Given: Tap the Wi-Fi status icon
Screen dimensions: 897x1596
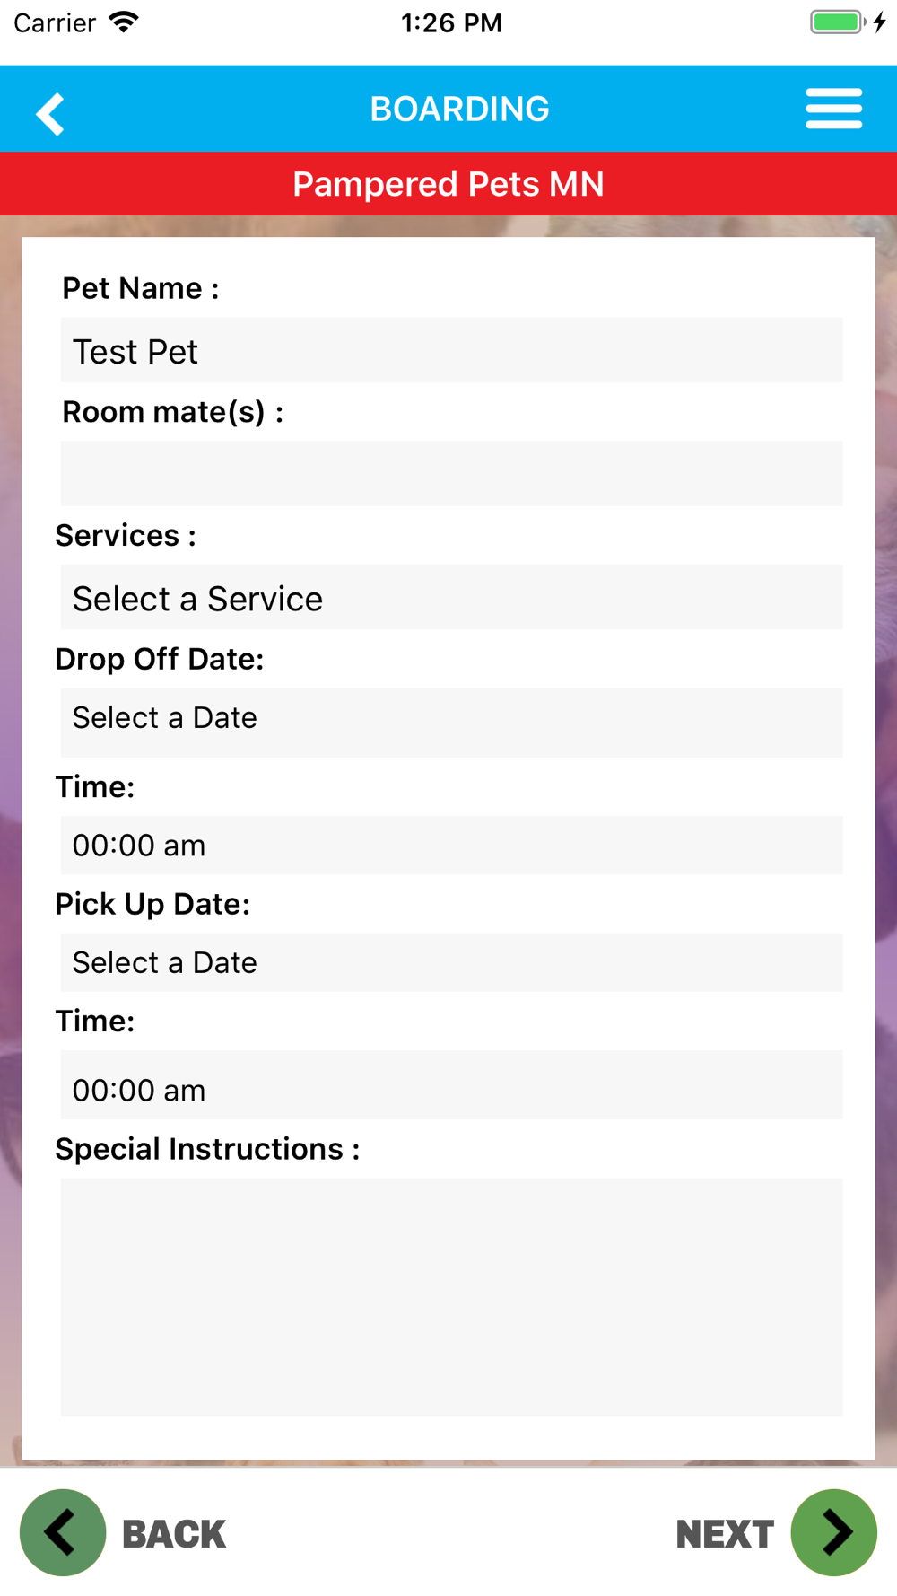Looking at the screenshot, I should 124,22.
